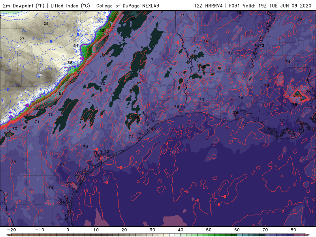Click the red '-12' lifted index label
This screenshot has width=316, height=237.
pos(15,202)
